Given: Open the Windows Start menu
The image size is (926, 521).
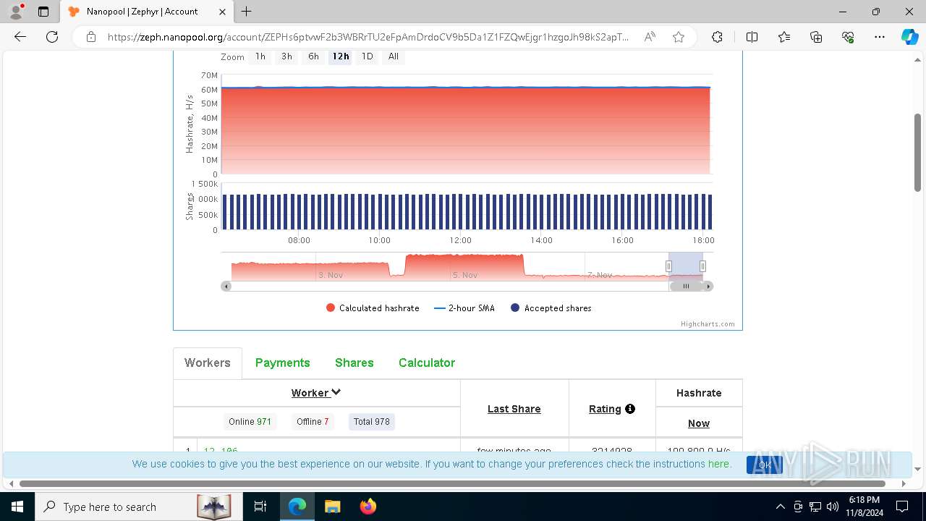Looking at the screenshot, I should point(17,507).
